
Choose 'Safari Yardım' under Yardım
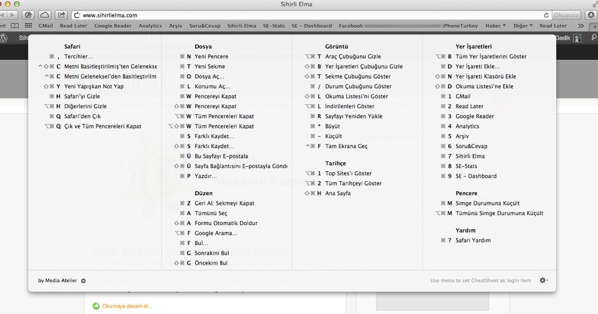tap(473, 240)
